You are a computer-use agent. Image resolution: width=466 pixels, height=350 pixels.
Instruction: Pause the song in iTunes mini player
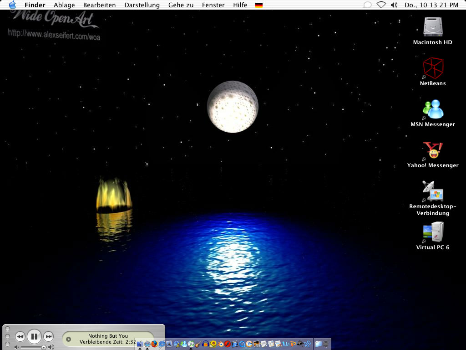point(34,337)
